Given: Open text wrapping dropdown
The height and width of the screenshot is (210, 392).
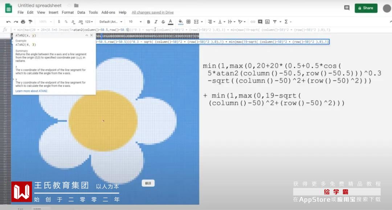Looking at the screenshot, I should pos(232,22).
